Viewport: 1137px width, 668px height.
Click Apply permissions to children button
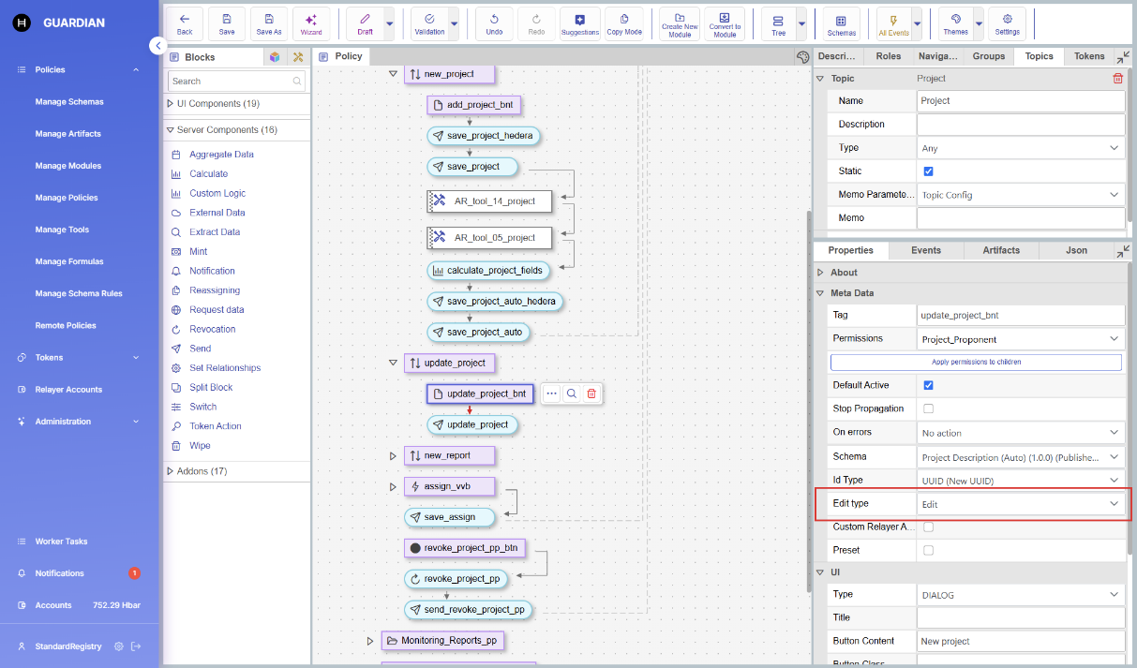click(x=976, y=362)
